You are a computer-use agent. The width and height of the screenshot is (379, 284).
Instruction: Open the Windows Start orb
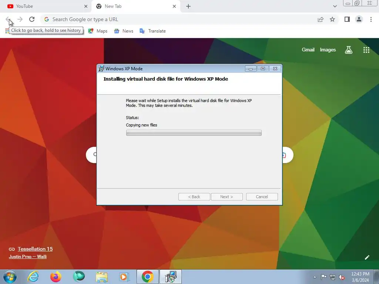click(10, 277)
